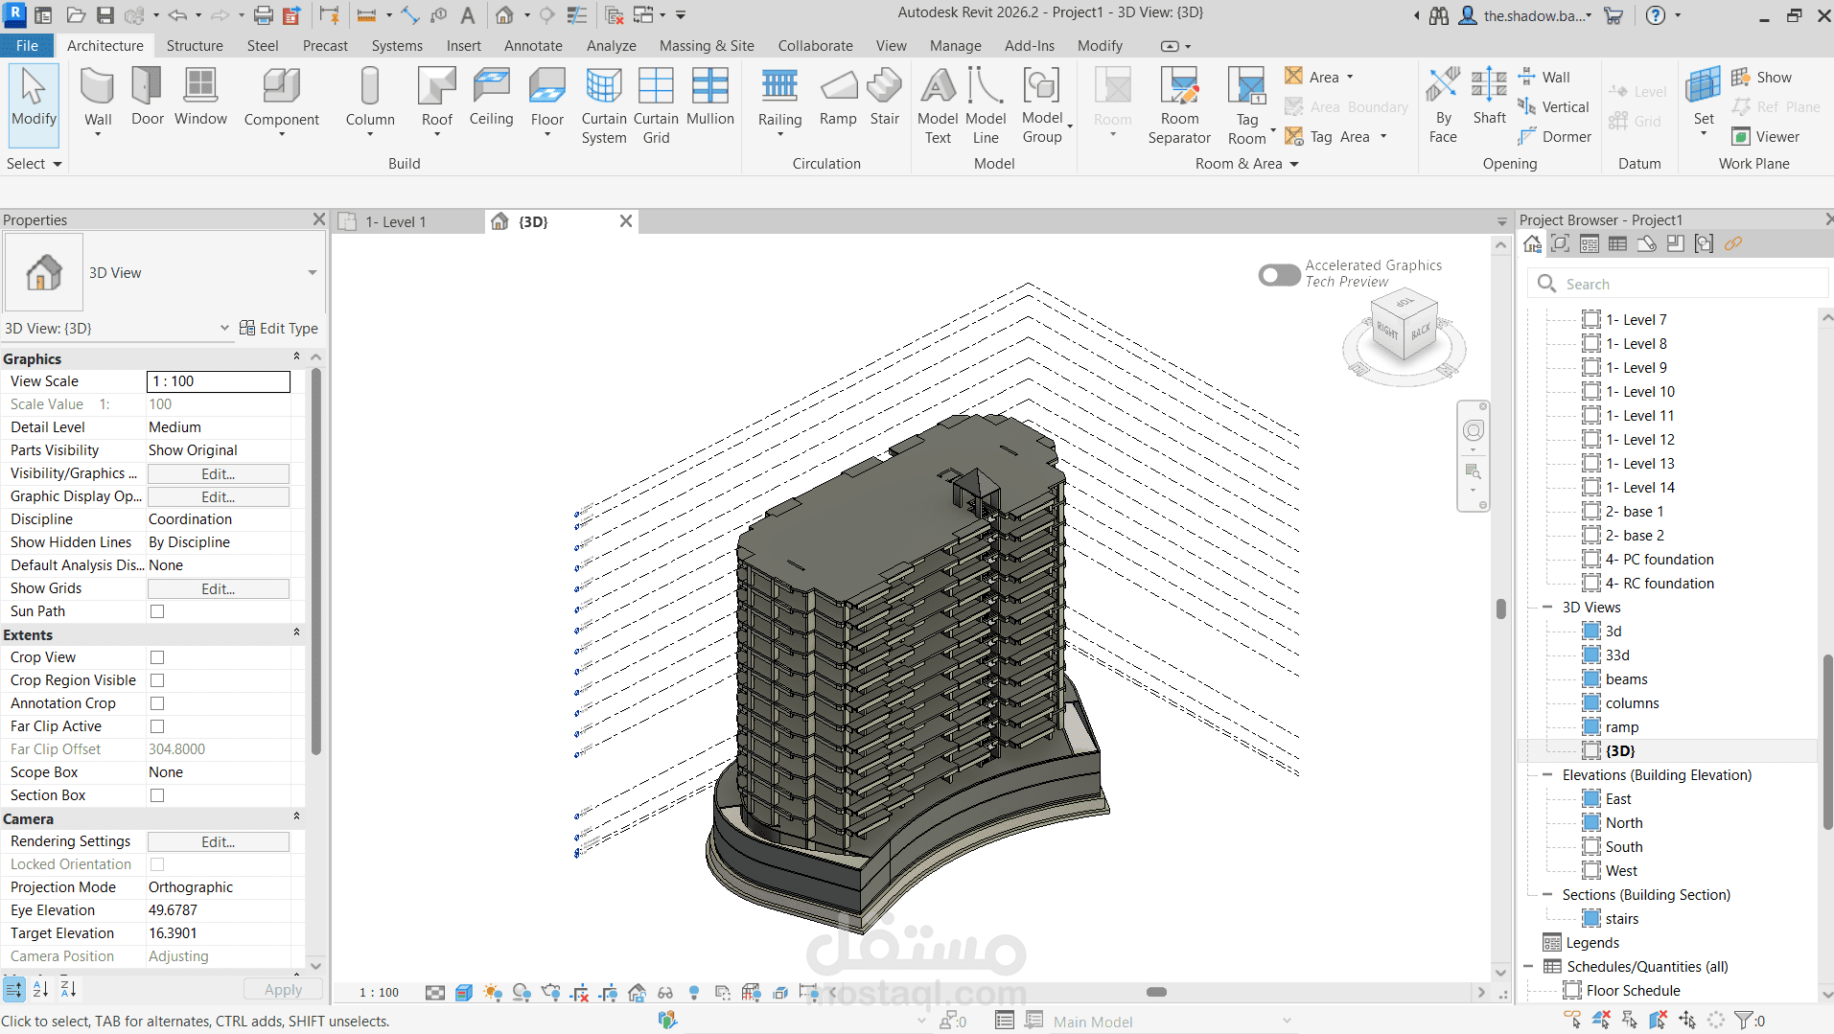Switch to the 1- Level 1 view tab
This screenshot has width=1834, height=1034.
pos(396,222)
